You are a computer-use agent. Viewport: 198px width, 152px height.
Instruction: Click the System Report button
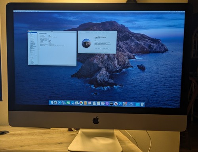(x=98, y=48)
